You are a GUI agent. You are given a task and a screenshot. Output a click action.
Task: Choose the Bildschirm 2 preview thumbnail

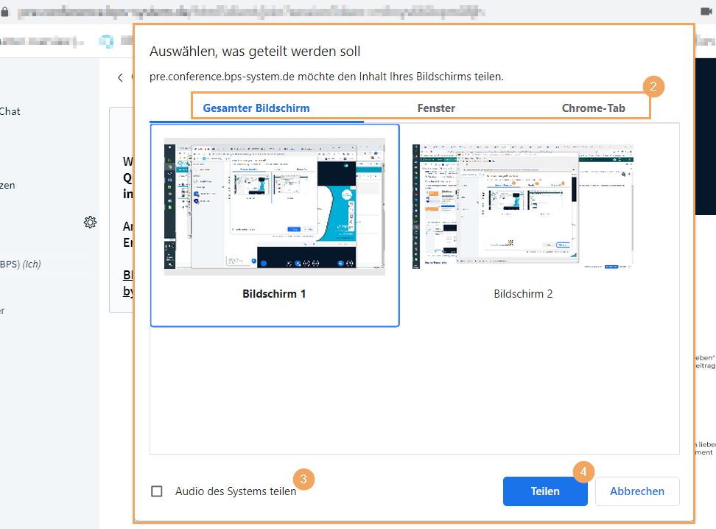point(522,206)
